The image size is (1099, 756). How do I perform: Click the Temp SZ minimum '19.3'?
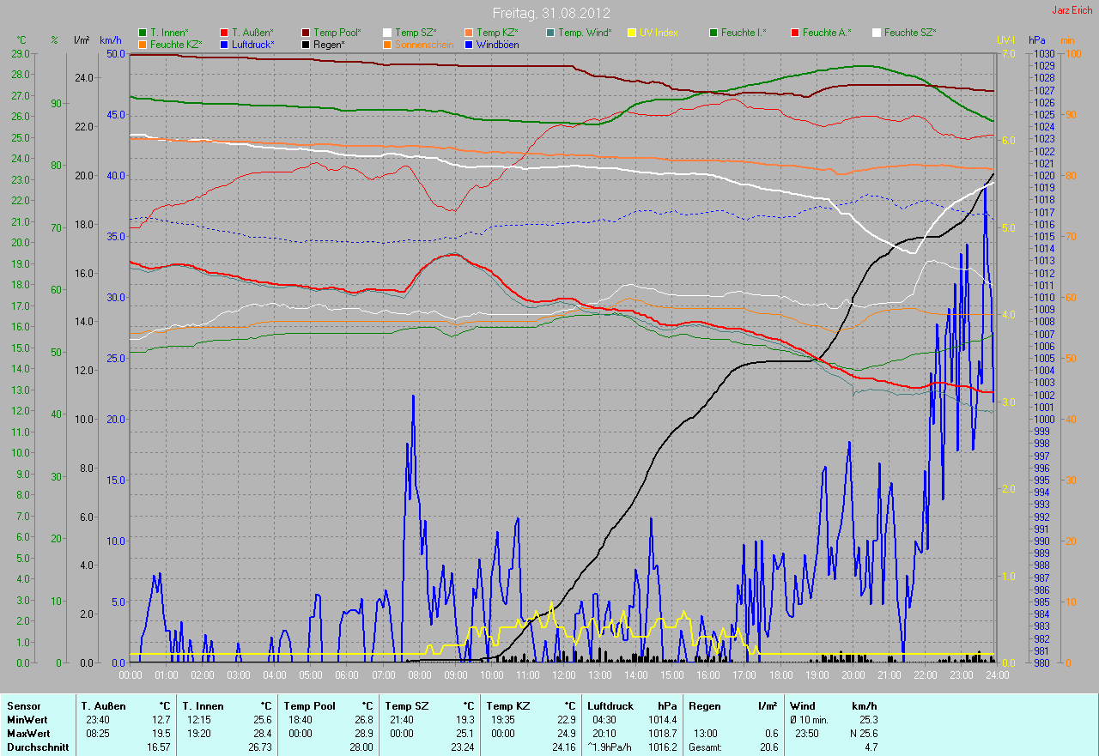pos(464,719)
